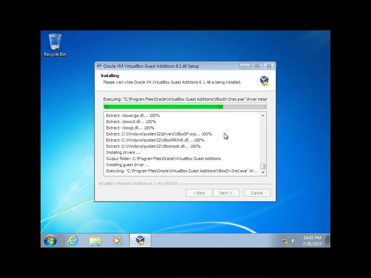
Task: Open the Recycle Bin desktop icon
Action: [x=55, y=45]
